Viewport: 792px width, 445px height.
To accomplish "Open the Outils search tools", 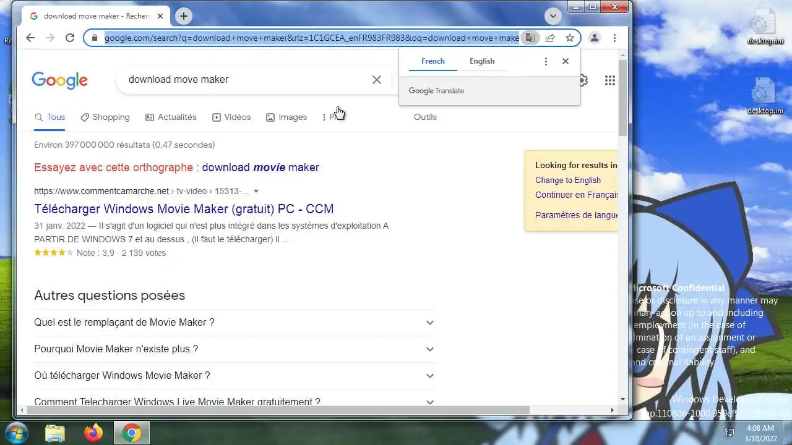I will [x=425, y=117].
